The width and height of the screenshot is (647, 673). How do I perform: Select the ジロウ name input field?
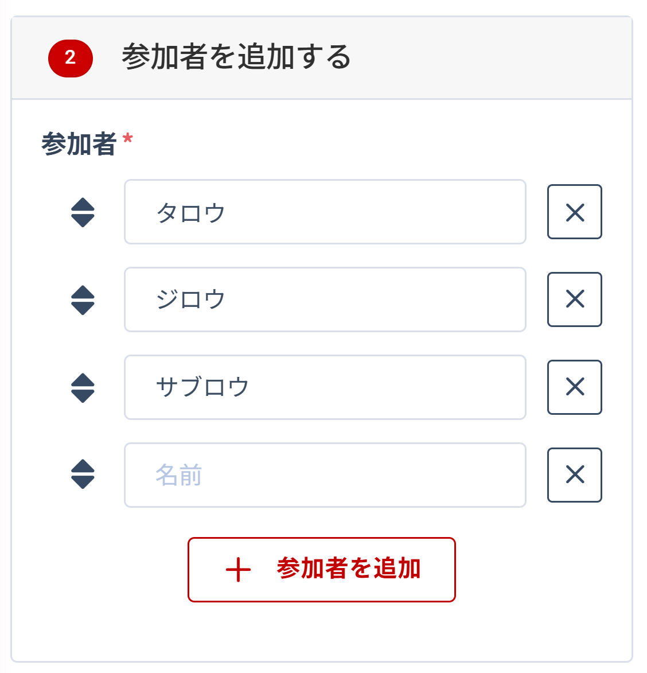tap(324, 299)
